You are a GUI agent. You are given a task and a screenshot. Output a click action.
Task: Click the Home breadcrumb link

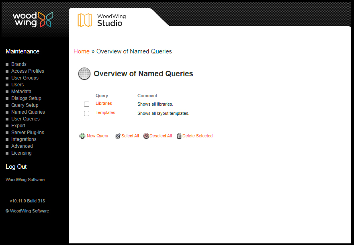click(81, 51)
